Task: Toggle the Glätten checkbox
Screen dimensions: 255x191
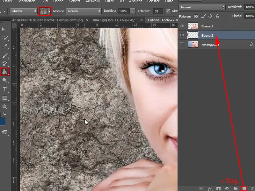Action: (x=168, y=11)
